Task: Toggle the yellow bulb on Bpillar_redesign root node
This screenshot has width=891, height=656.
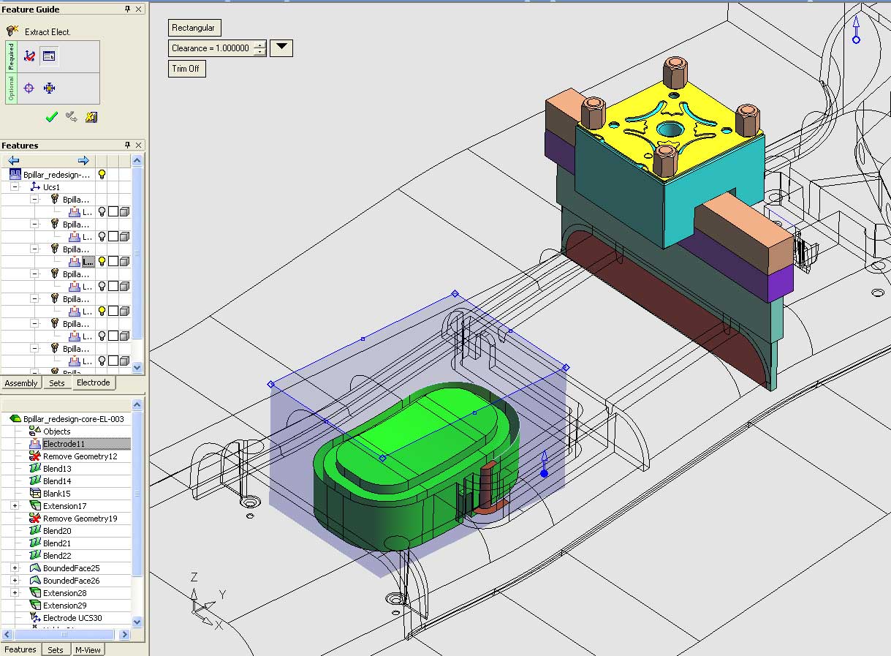Action: pos(102,174)
